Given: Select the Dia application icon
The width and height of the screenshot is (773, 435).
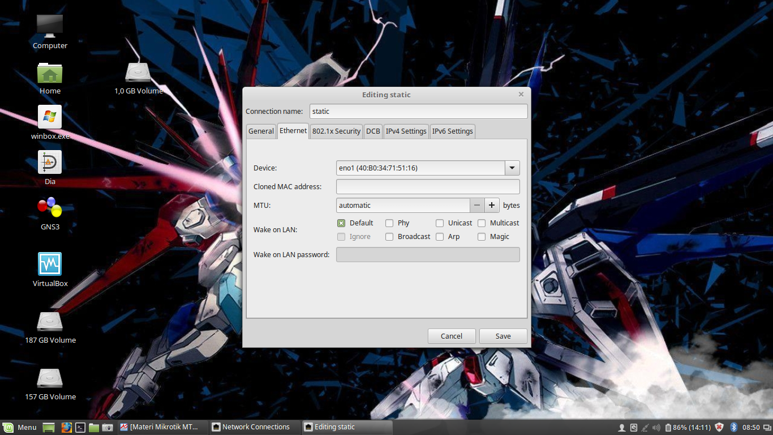Looking at the screenshot, I should (x=50, y=162).
